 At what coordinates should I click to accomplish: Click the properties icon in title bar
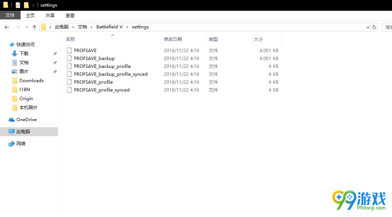pos(18,5)
